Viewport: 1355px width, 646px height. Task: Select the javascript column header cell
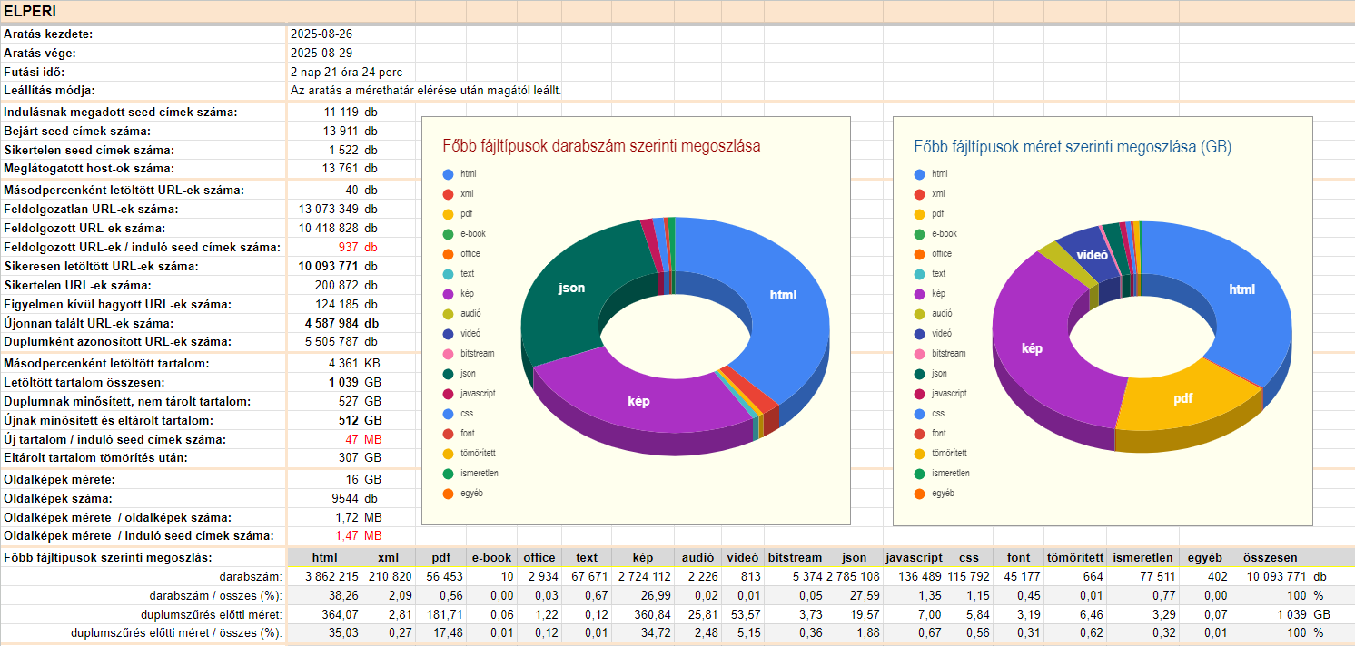[x=914, y=558]
